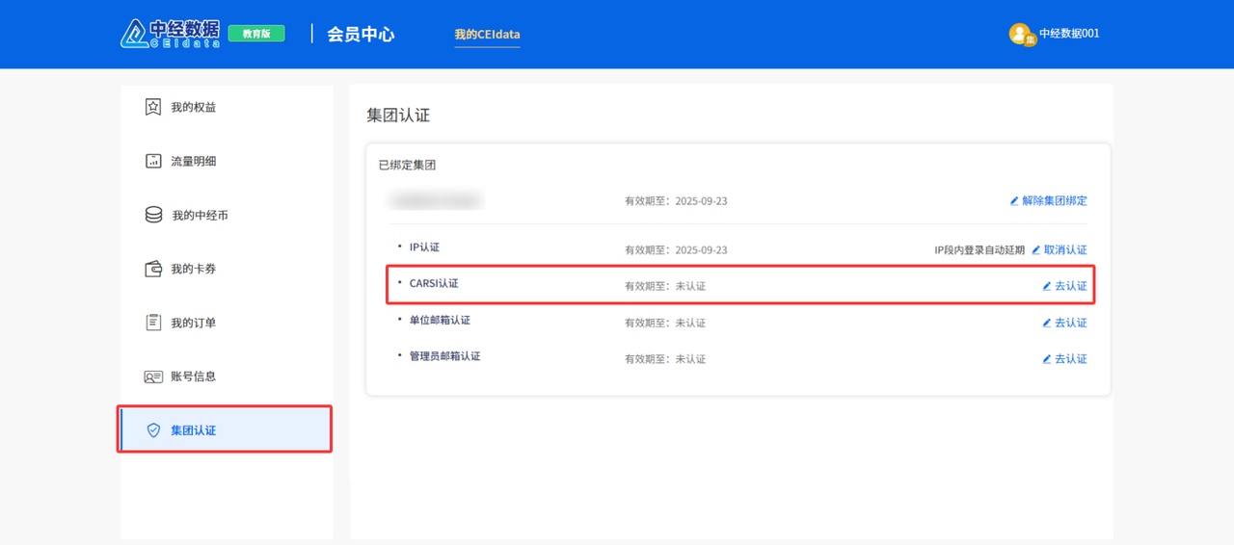1234x545 pixels.
Task: Click the user avatar icon in header
Action: 1021,34
